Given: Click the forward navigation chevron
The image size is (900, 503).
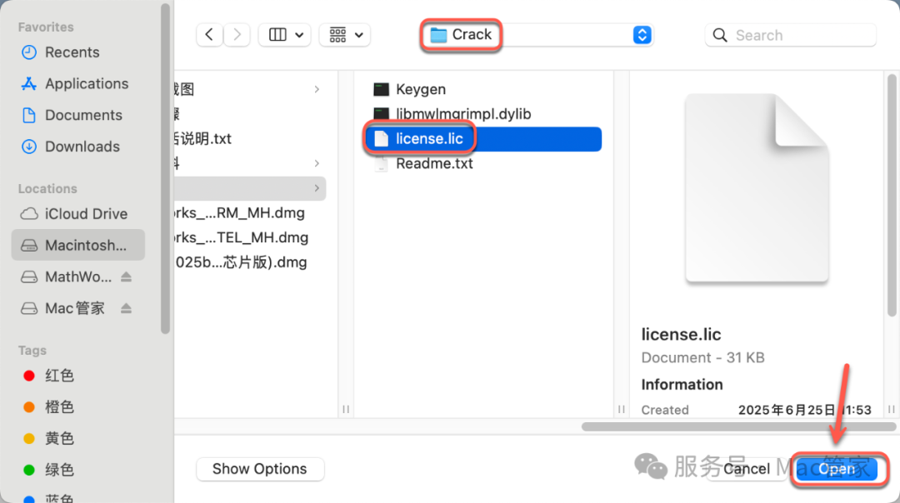Looking at the screenshot, I should pos(237,35).
